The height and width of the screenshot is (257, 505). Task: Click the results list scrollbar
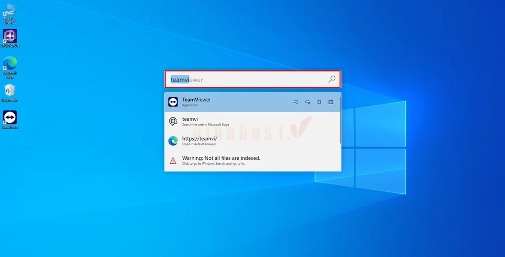tap(340, 119)
